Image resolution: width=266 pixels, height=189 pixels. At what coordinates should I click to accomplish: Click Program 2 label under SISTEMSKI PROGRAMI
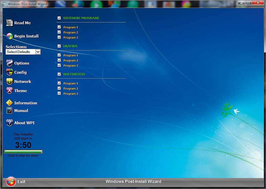pyautogui.click(x=71, y=32)
